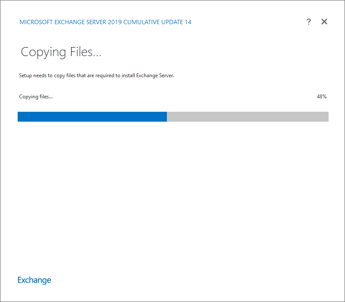Click the gray unfilled portion of progress bar

[x=248, y=116]
